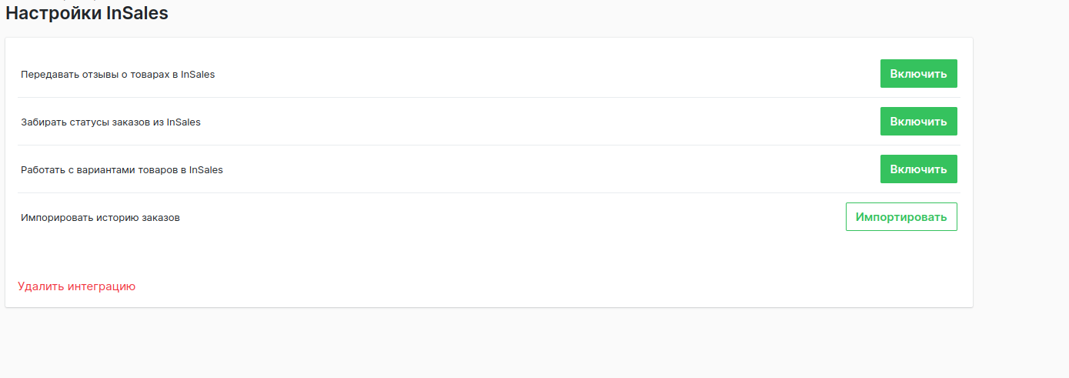This screenshot has width=1069, height=378.
Task: Click the label Забирать статусы заказов из InSales
Action: coord(111,122)
